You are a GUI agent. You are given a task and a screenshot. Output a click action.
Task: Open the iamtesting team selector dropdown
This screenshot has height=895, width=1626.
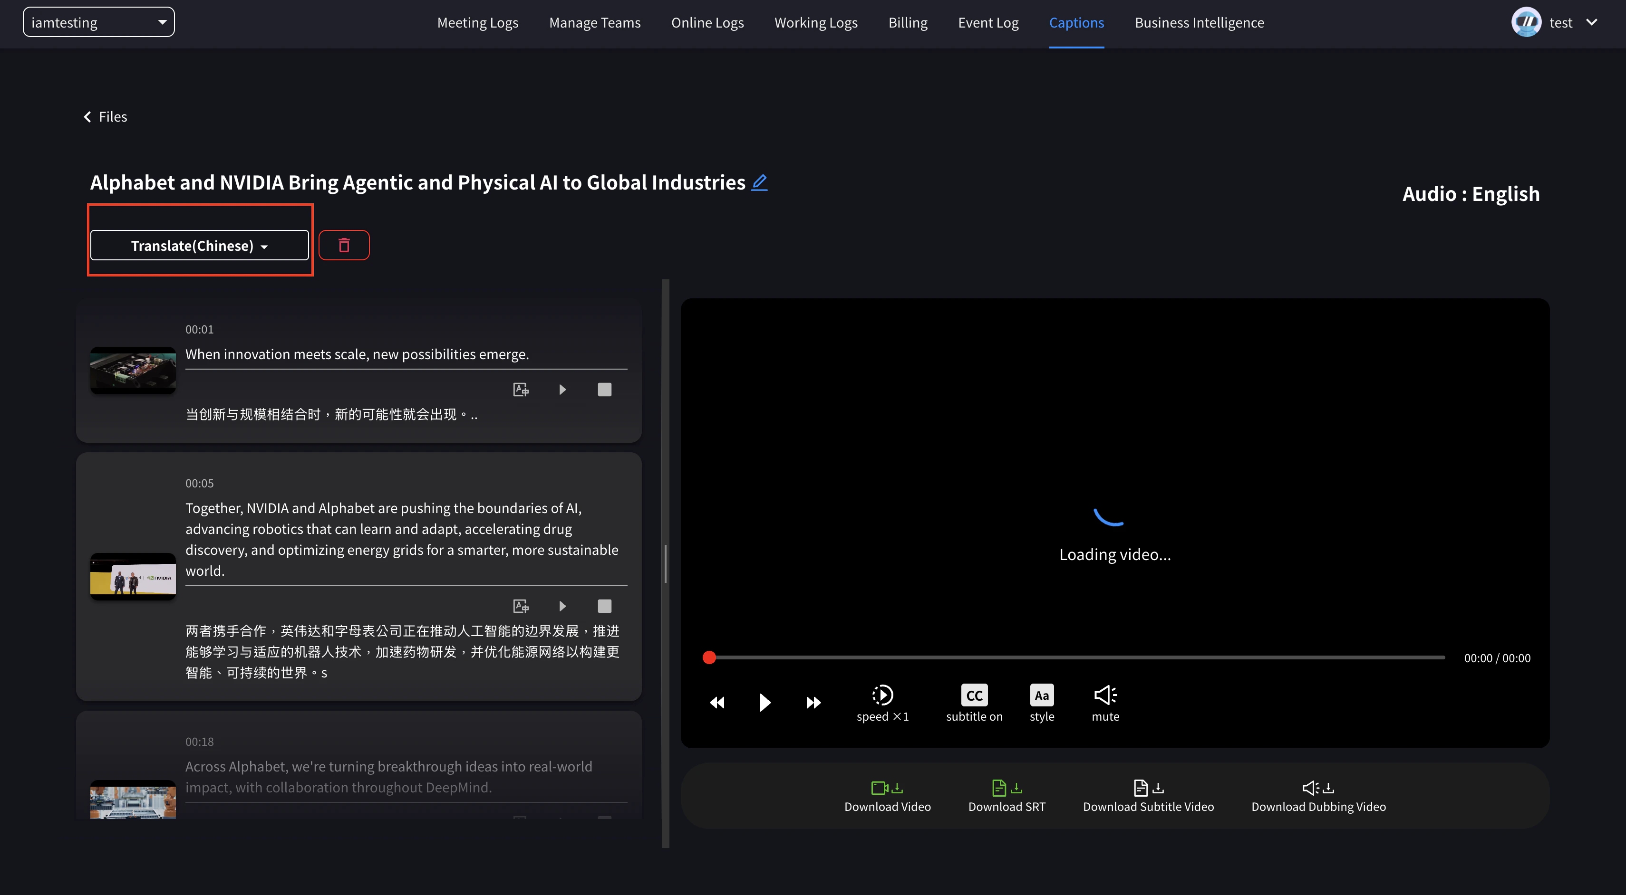click(x=98, y=22)
